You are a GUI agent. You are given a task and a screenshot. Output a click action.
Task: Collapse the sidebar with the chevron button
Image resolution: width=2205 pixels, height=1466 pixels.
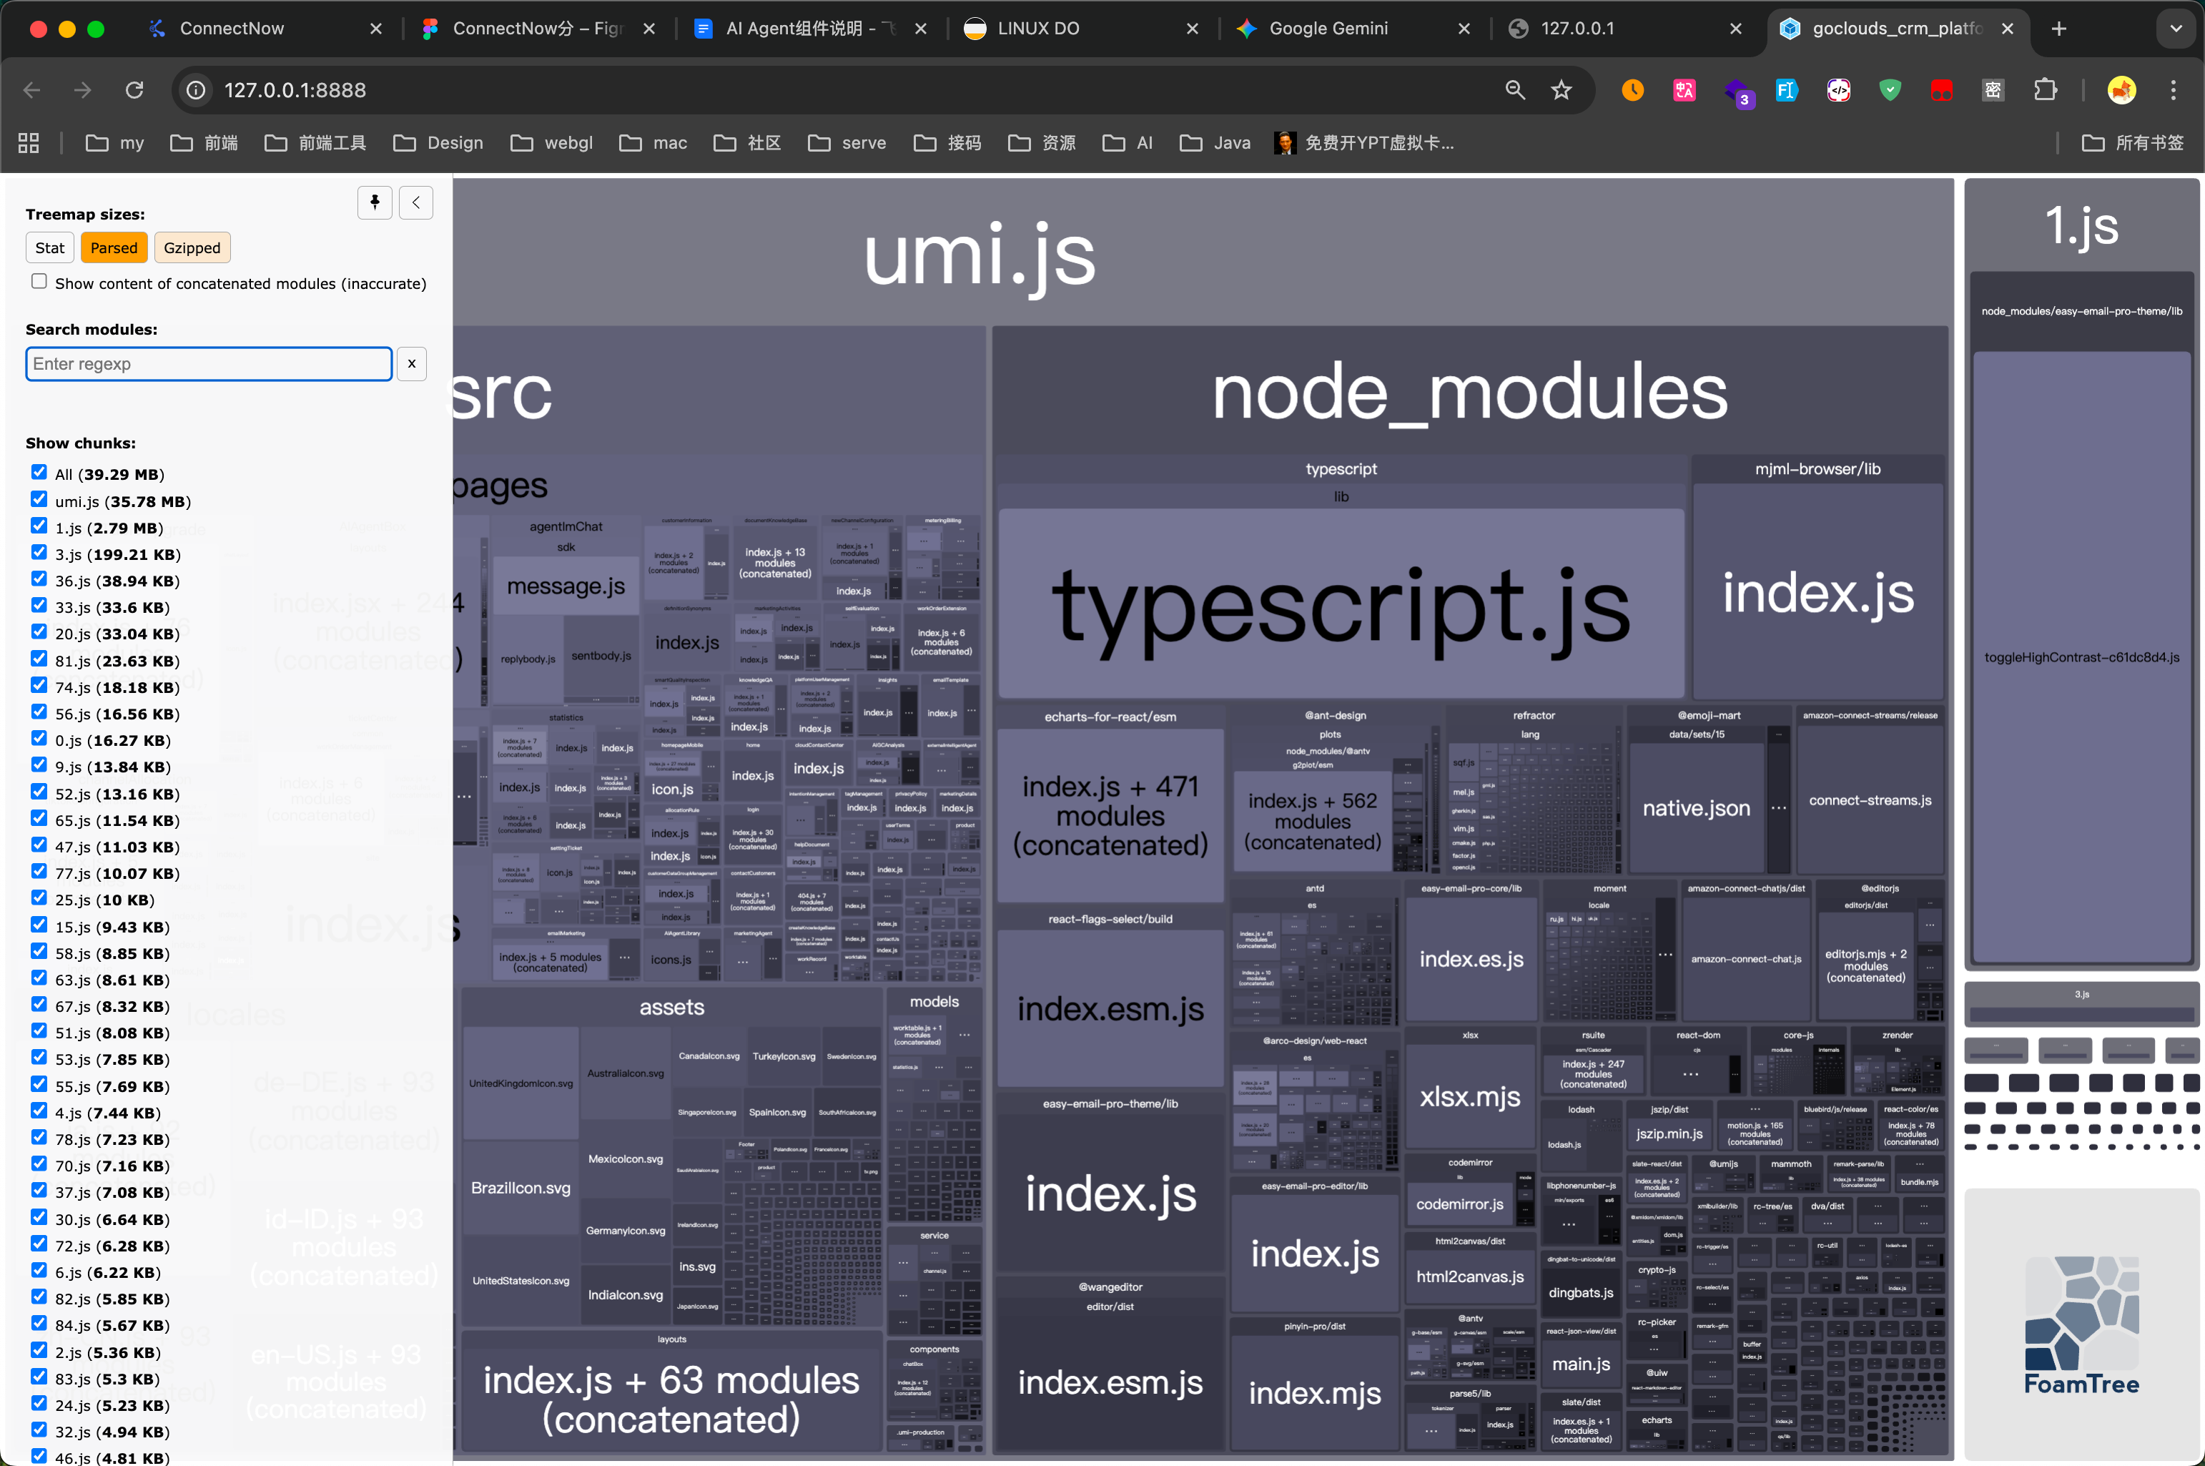click(416, 202)
